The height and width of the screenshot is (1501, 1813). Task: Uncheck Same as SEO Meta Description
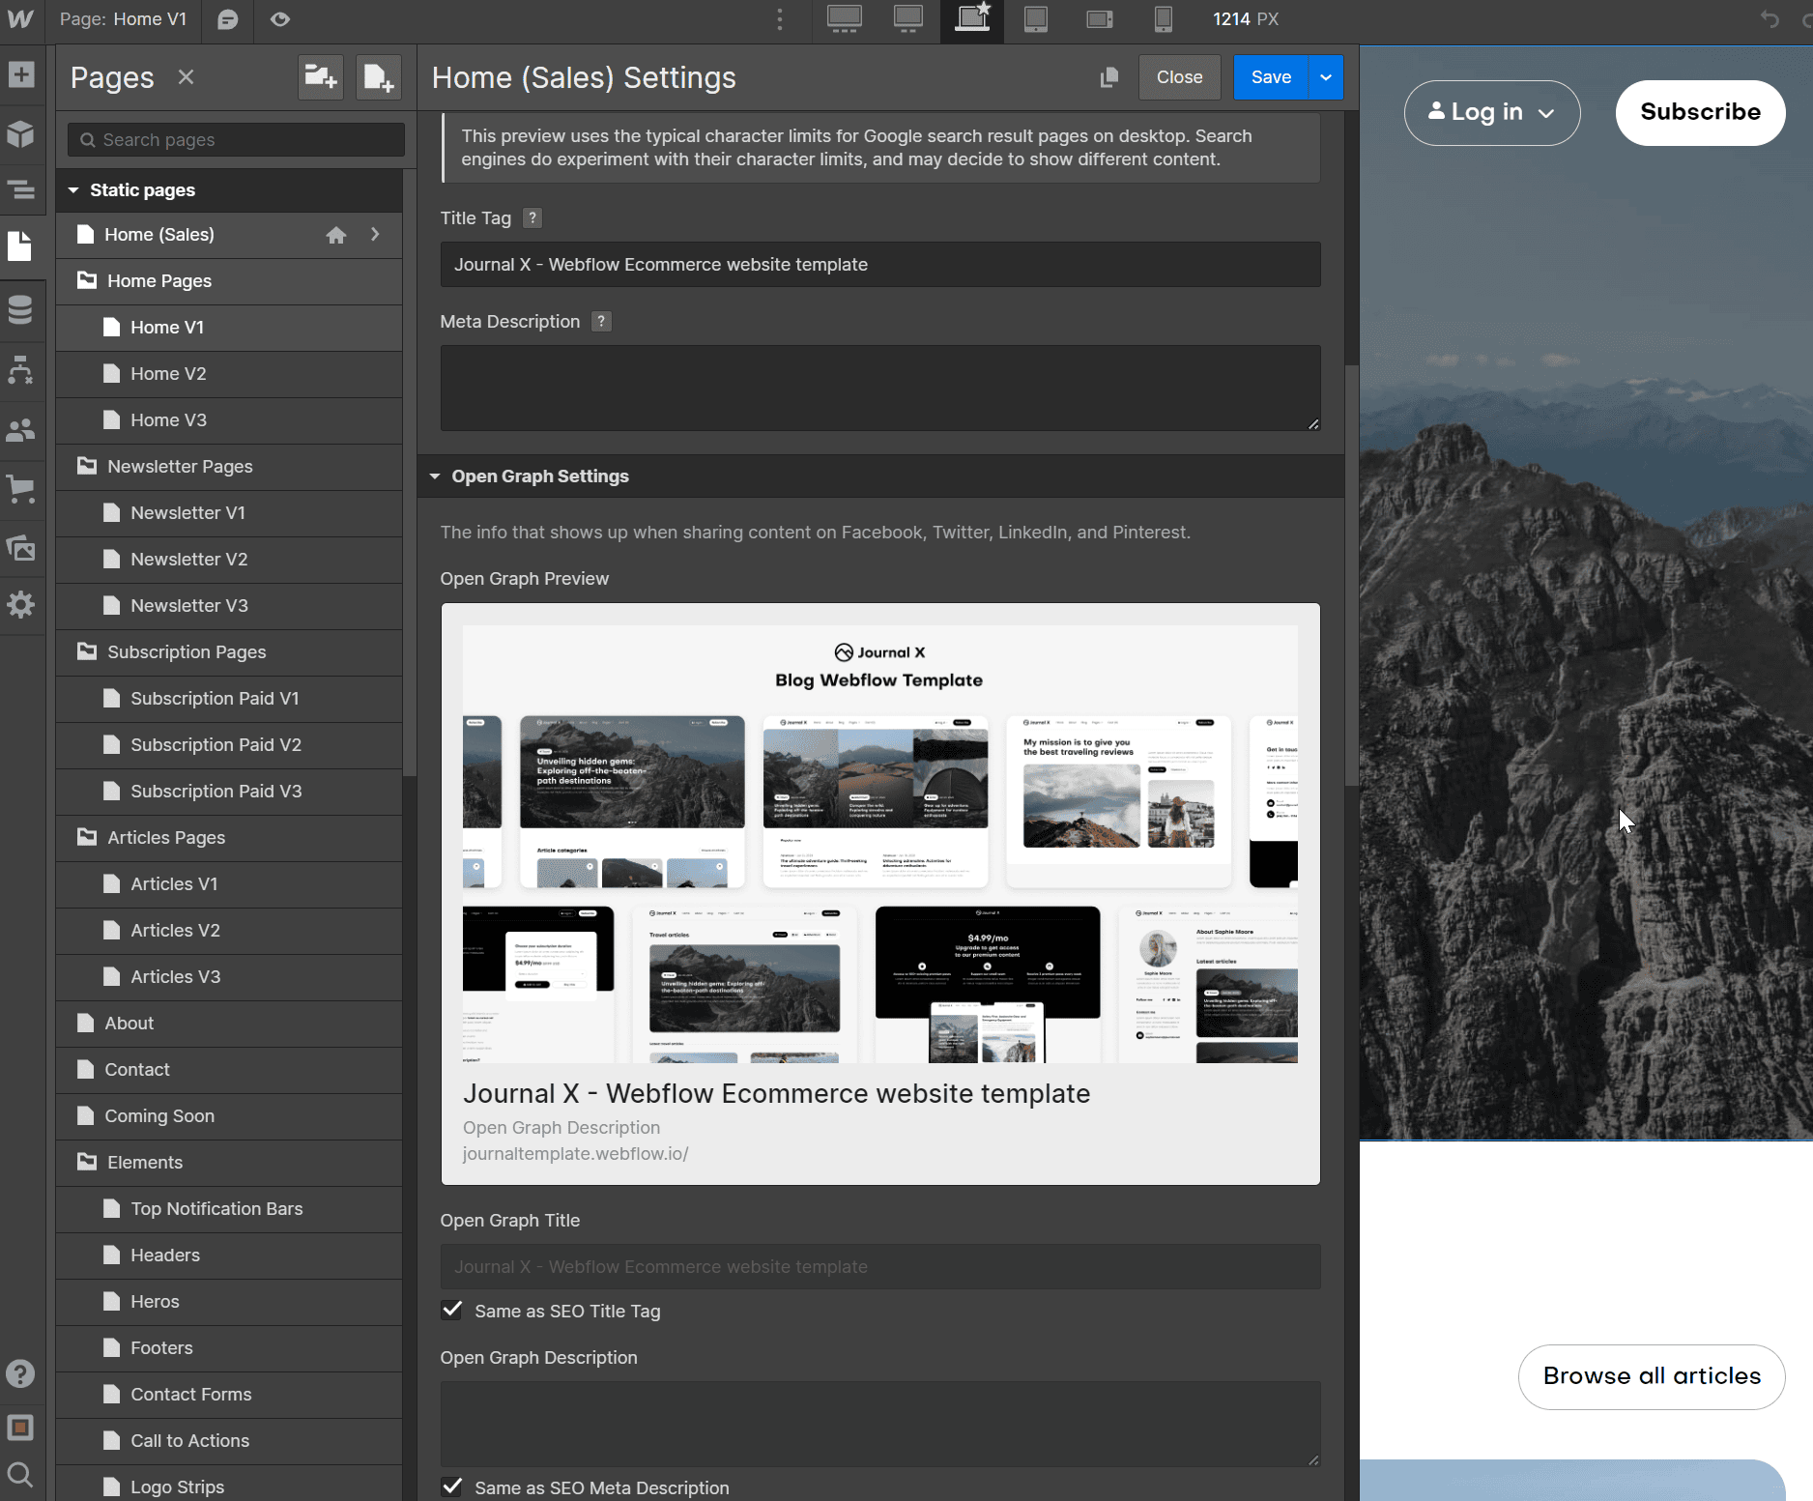pos(451,1487)
